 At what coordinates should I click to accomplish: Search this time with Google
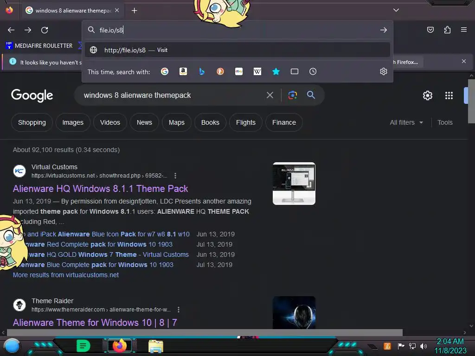pyautogui.click(x=165, y=71)
